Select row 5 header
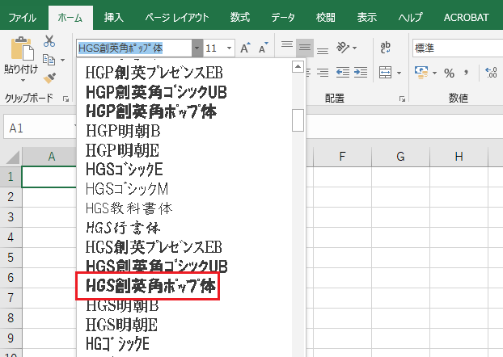 pyautogui.click(x=11, y=258)
